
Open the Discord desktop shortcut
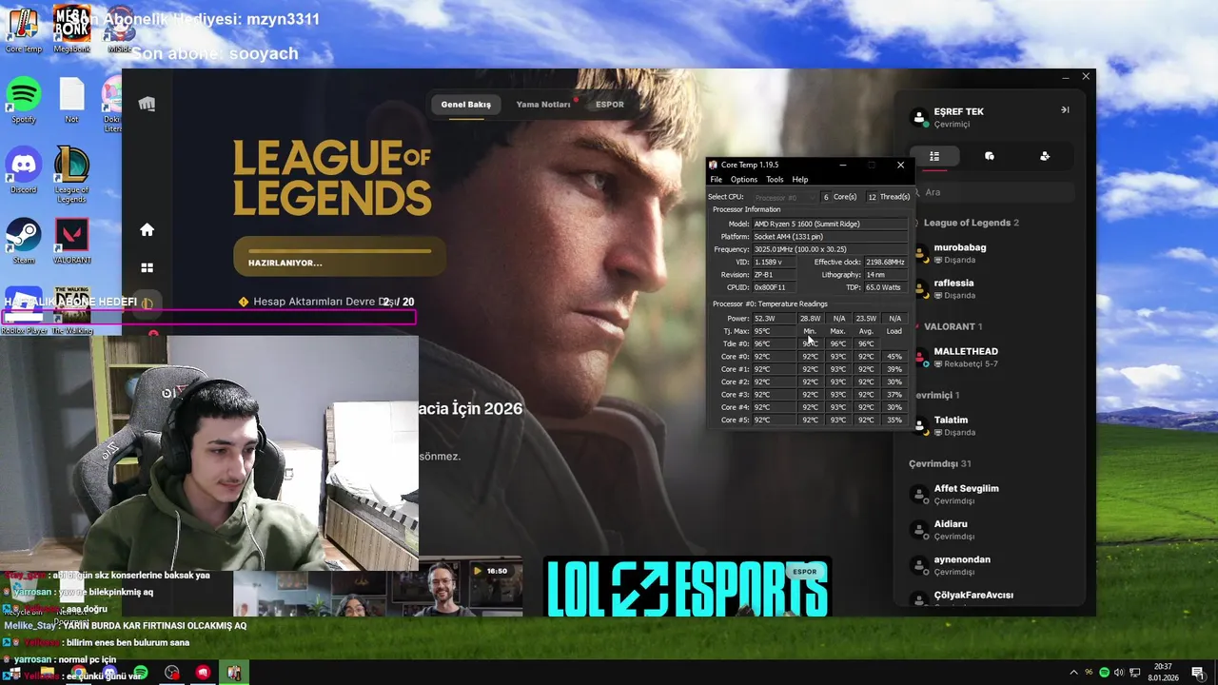point(24,170)
